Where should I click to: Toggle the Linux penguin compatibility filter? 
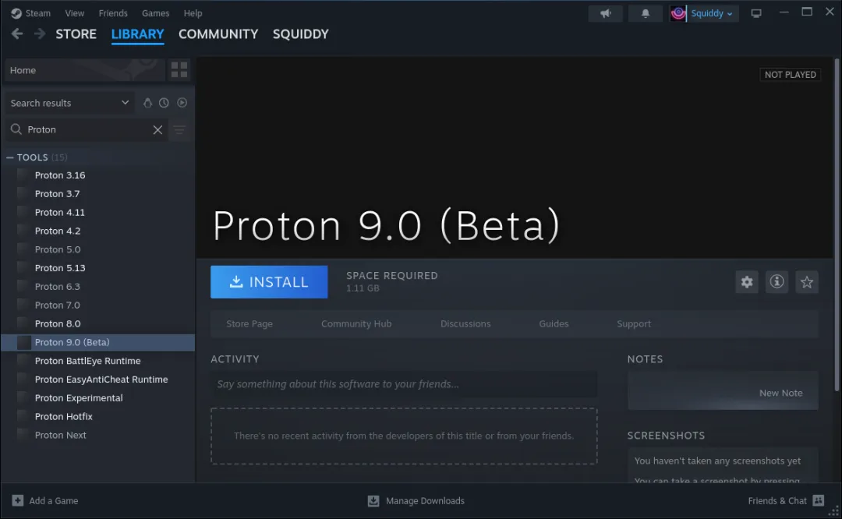tap(147, 103)
